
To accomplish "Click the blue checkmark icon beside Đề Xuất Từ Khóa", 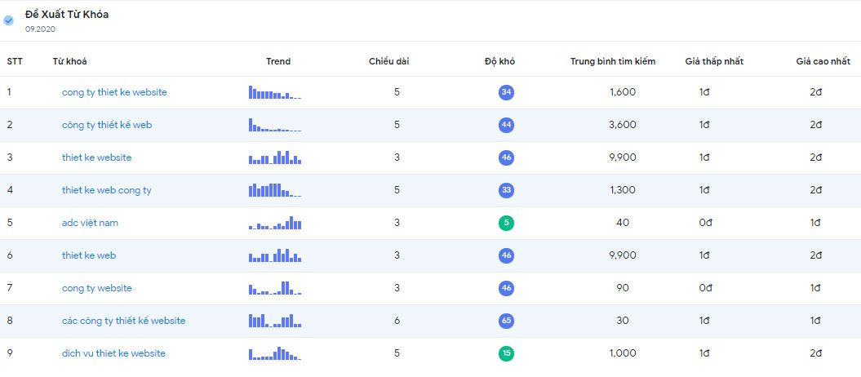I will pos(9,20).
